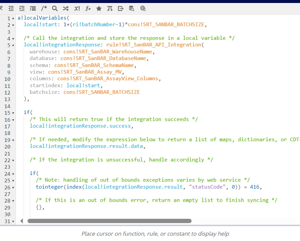Collapse the if( block at line 15
Screen dimensions: 300x241
13,113
